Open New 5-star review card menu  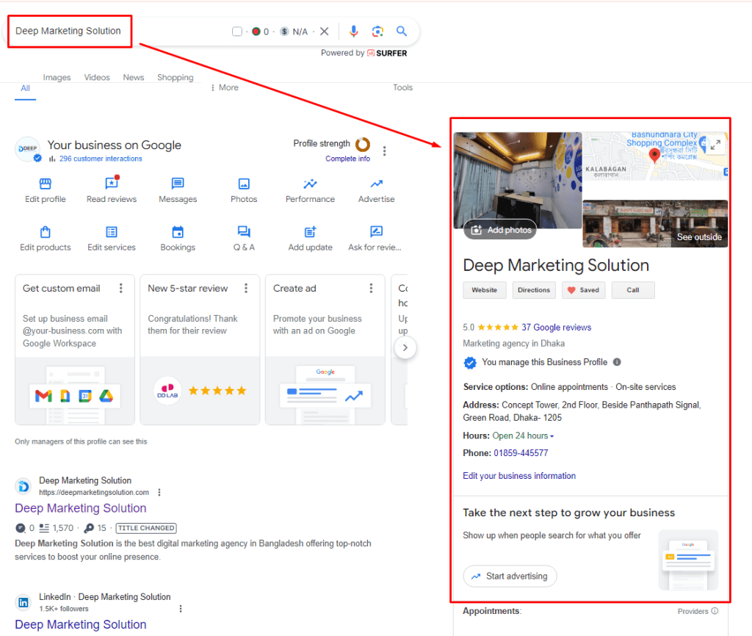[x=246, y=289]
